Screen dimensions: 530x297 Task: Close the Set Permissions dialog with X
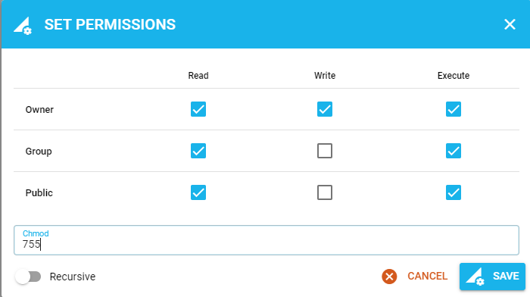point(510,24)
